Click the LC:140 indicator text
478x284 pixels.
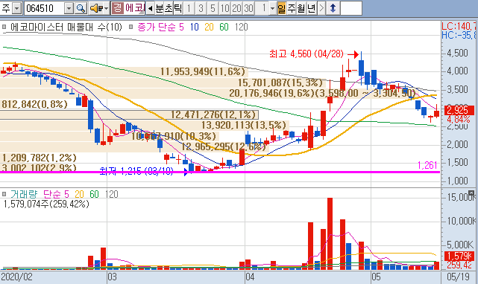(459, 26)
